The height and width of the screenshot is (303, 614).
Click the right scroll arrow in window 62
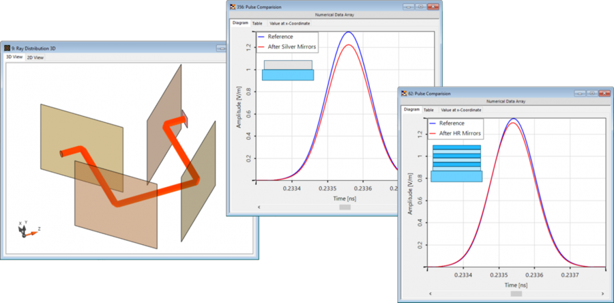[602, 293]
